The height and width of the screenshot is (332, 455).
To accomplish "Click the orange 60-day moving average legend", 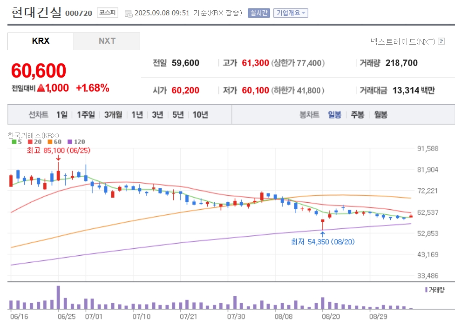I will (54, 142).
